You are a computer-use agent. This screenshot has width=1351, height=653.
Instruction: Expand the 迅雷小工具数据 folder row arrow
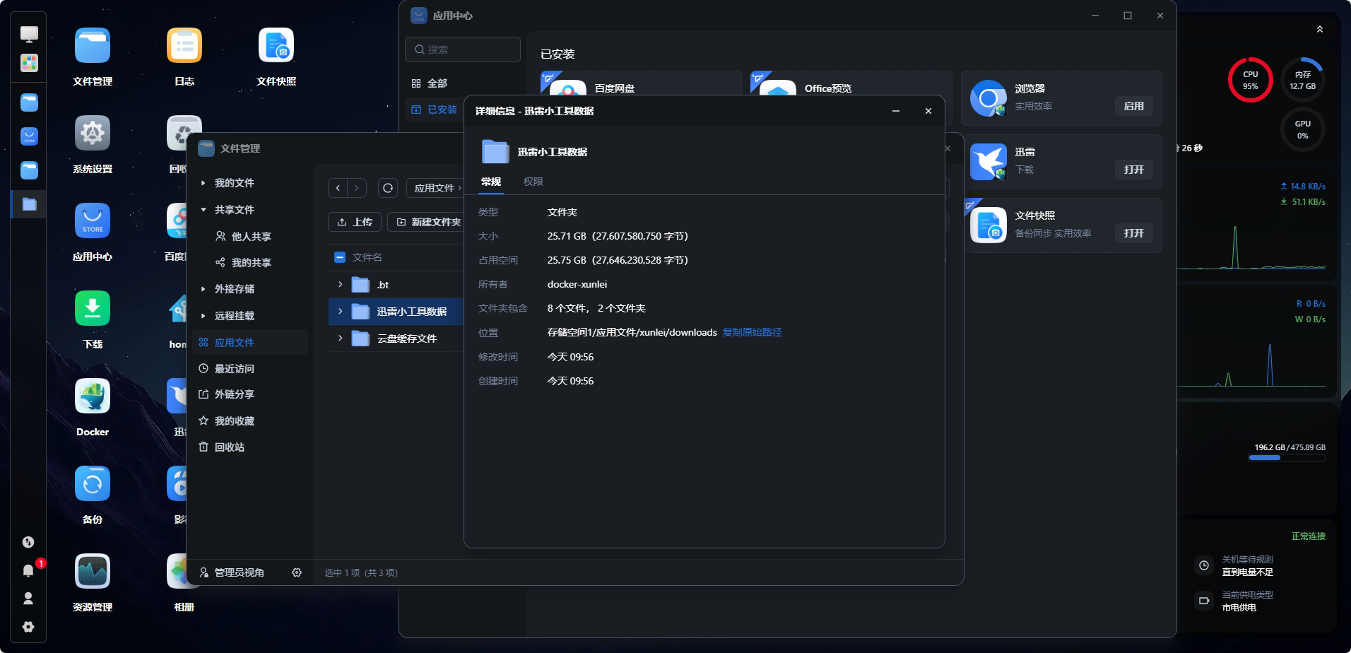[x=340, y=312]
